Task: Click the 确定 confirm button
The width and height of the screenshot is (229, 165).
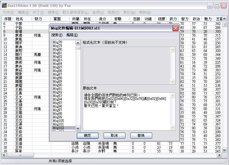Action: (x=88, y=136)
